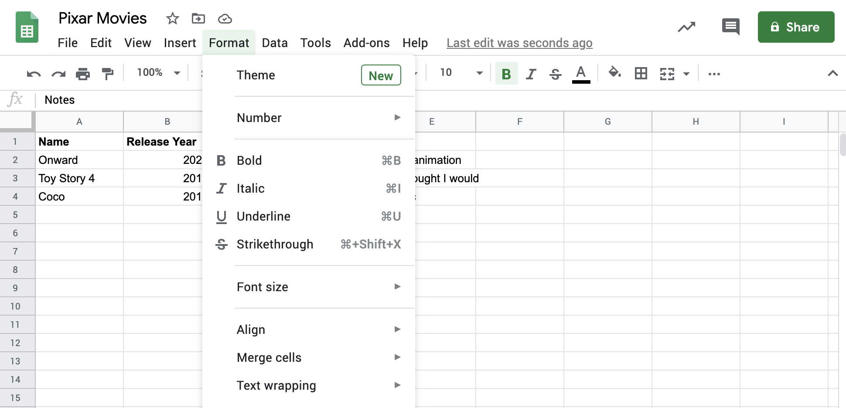Viewport: 846px width, 408px height.
Task: Select the Paint format tool
Action: 107,73
